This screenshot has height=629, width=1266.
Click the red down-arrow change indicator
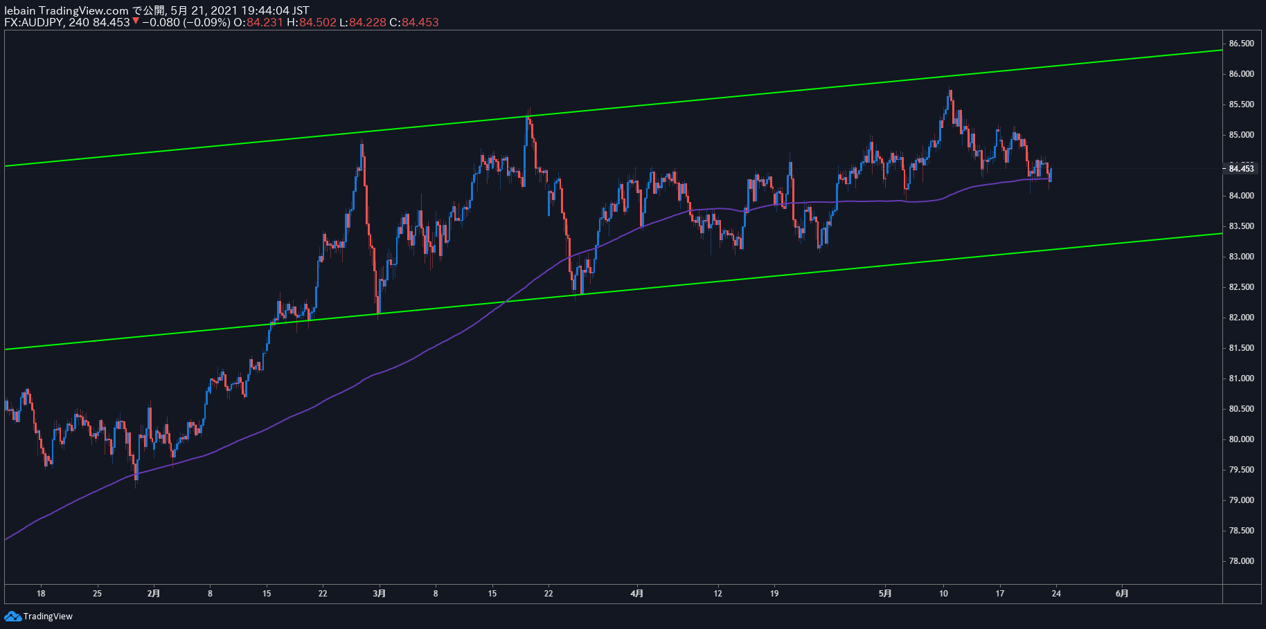click(x=136, y=21)
